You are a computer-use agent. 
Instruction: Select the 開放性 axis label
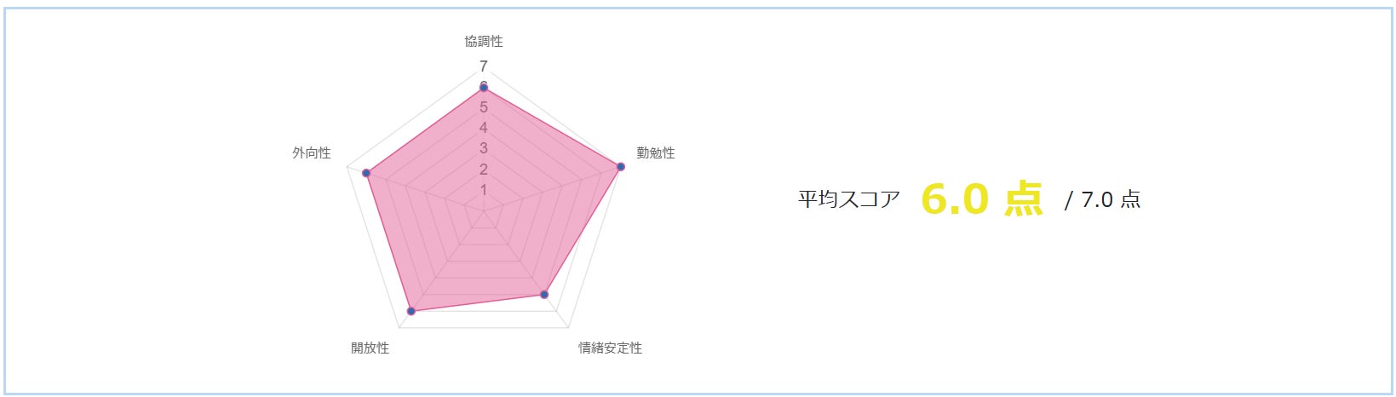pos(370,348)
